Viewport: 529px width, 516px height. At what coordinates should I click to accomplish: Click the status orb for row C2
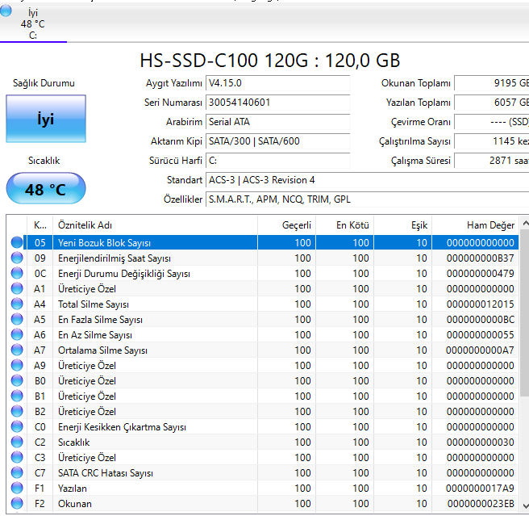[x=17, y=443]
